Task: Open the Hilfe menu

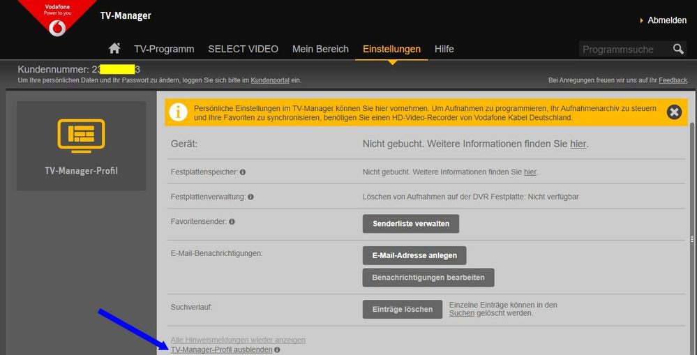Action: (444, 49)
